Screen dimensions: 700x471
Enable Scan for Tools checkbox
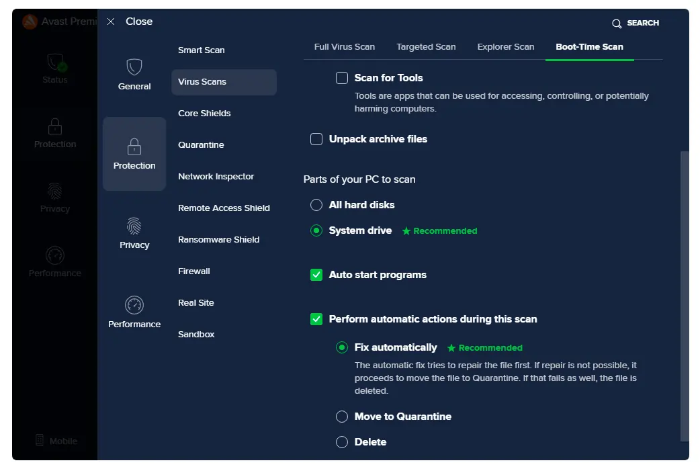tap(342, 78)
